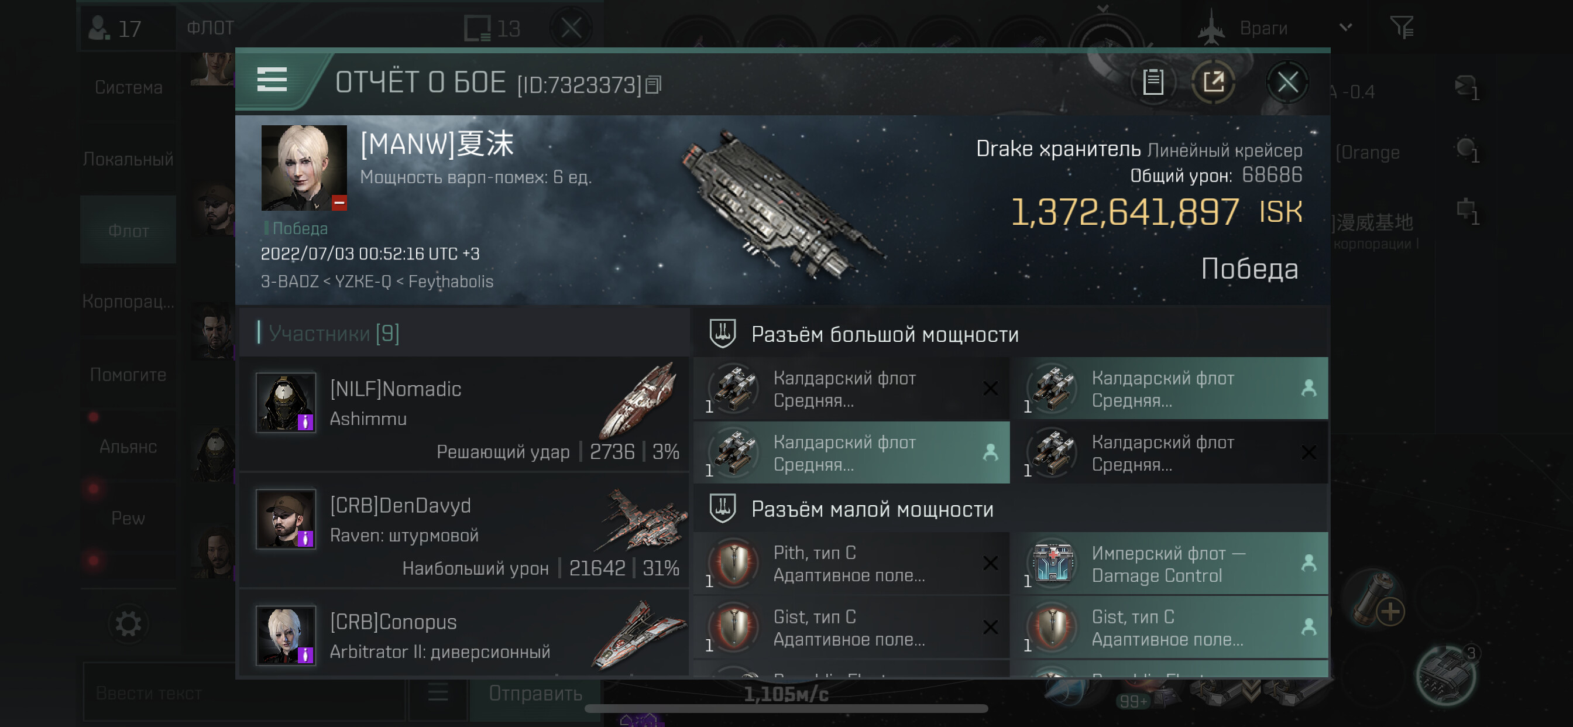Copy the battle report ID
Screen dimensions: 1573x727
654,84
